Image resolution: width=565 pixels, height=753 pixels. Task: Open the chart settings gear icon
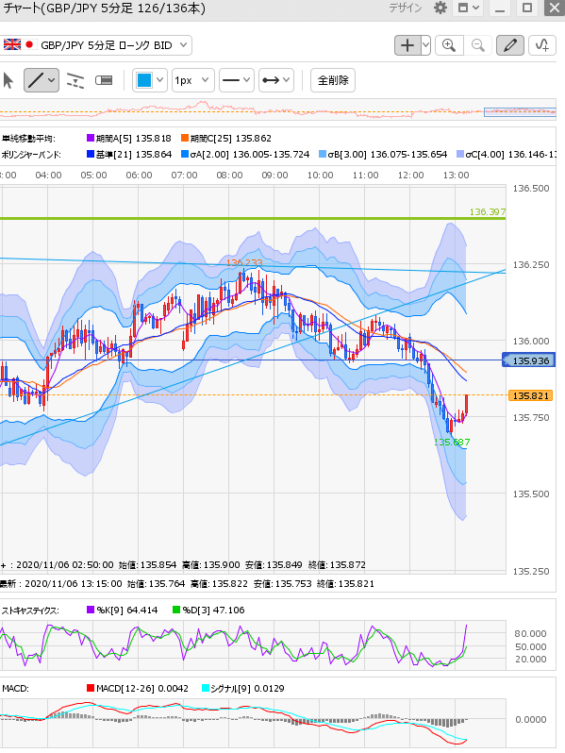440,8
